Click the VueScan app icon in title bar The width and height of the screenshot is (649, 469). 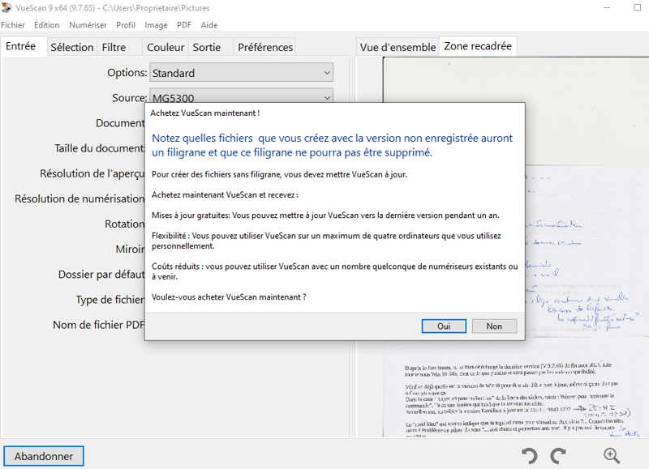[x=6, y=7]
